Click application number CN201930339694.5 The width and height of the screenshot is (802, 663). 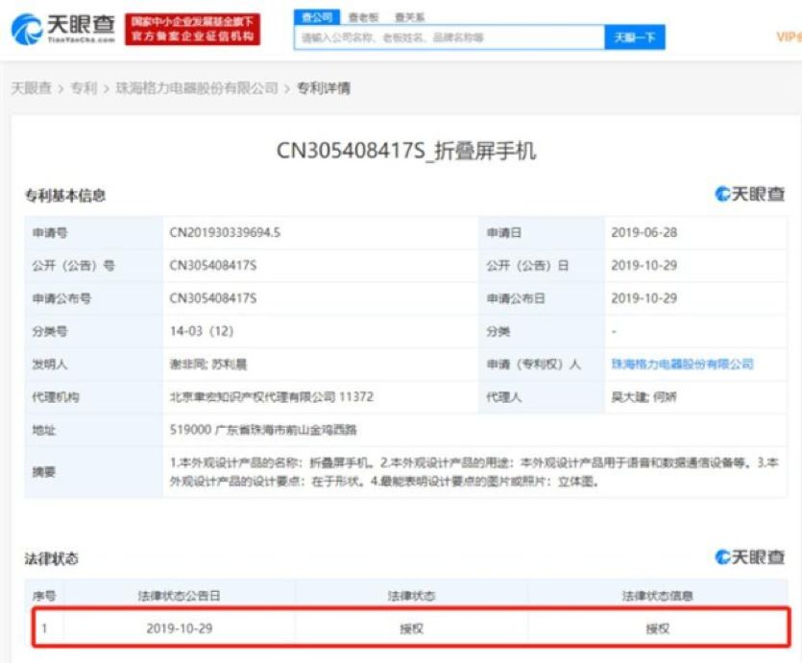tap(225, 232)
